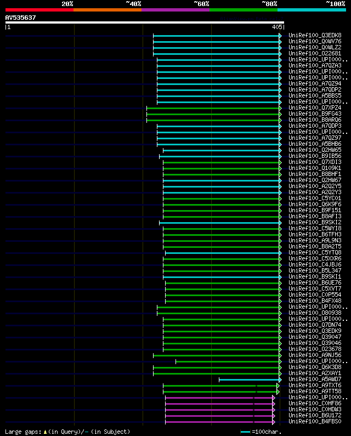Image resolution: width=351 pixels, height=436 pixels.
Task: Click the UniRef100_C0P554 label
Action: pyautogui.click(x=315, y=295)
